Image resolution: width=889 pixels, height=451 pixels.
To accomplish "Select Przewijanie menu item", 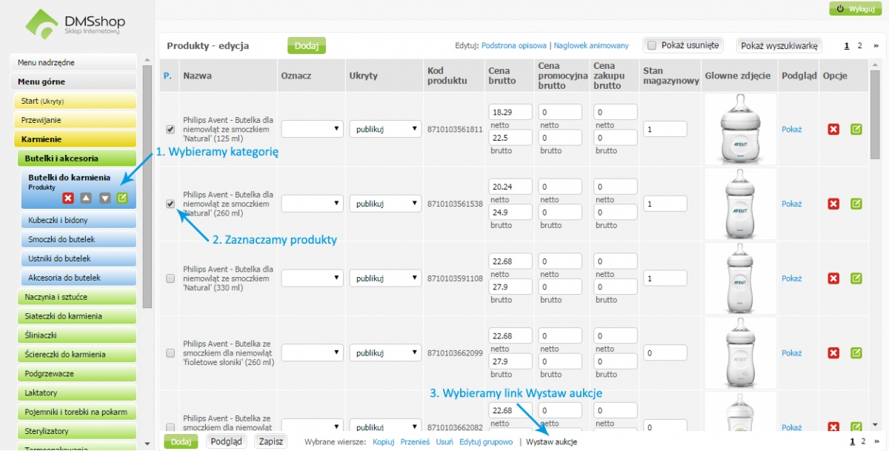I will coord(76,120).
